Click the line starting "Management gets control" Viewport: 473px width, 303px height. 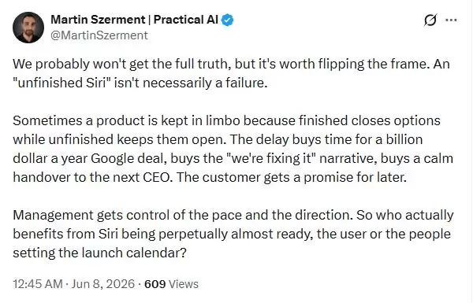(x=233, y=215)
